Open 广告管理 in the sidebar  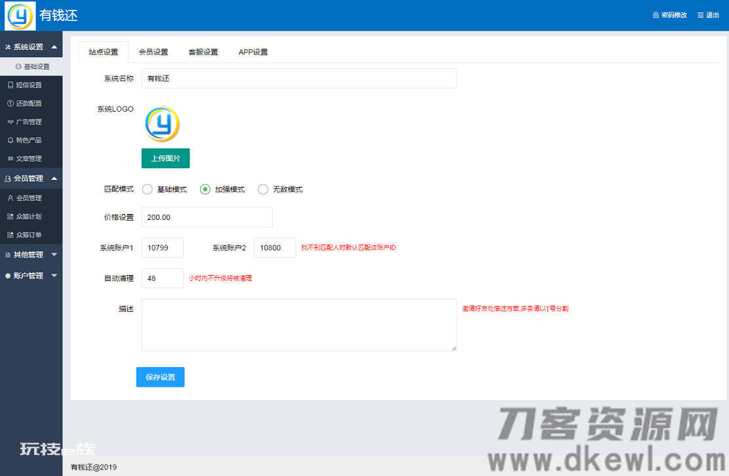(x=31, y=122)
